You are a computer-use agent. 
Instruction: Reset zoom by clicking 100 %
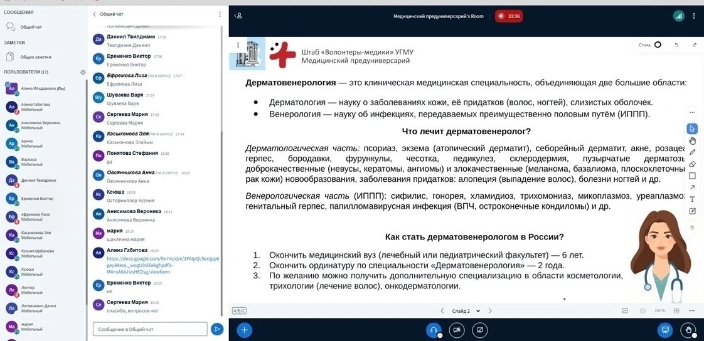pyautogui.click(x=659, y=310)
